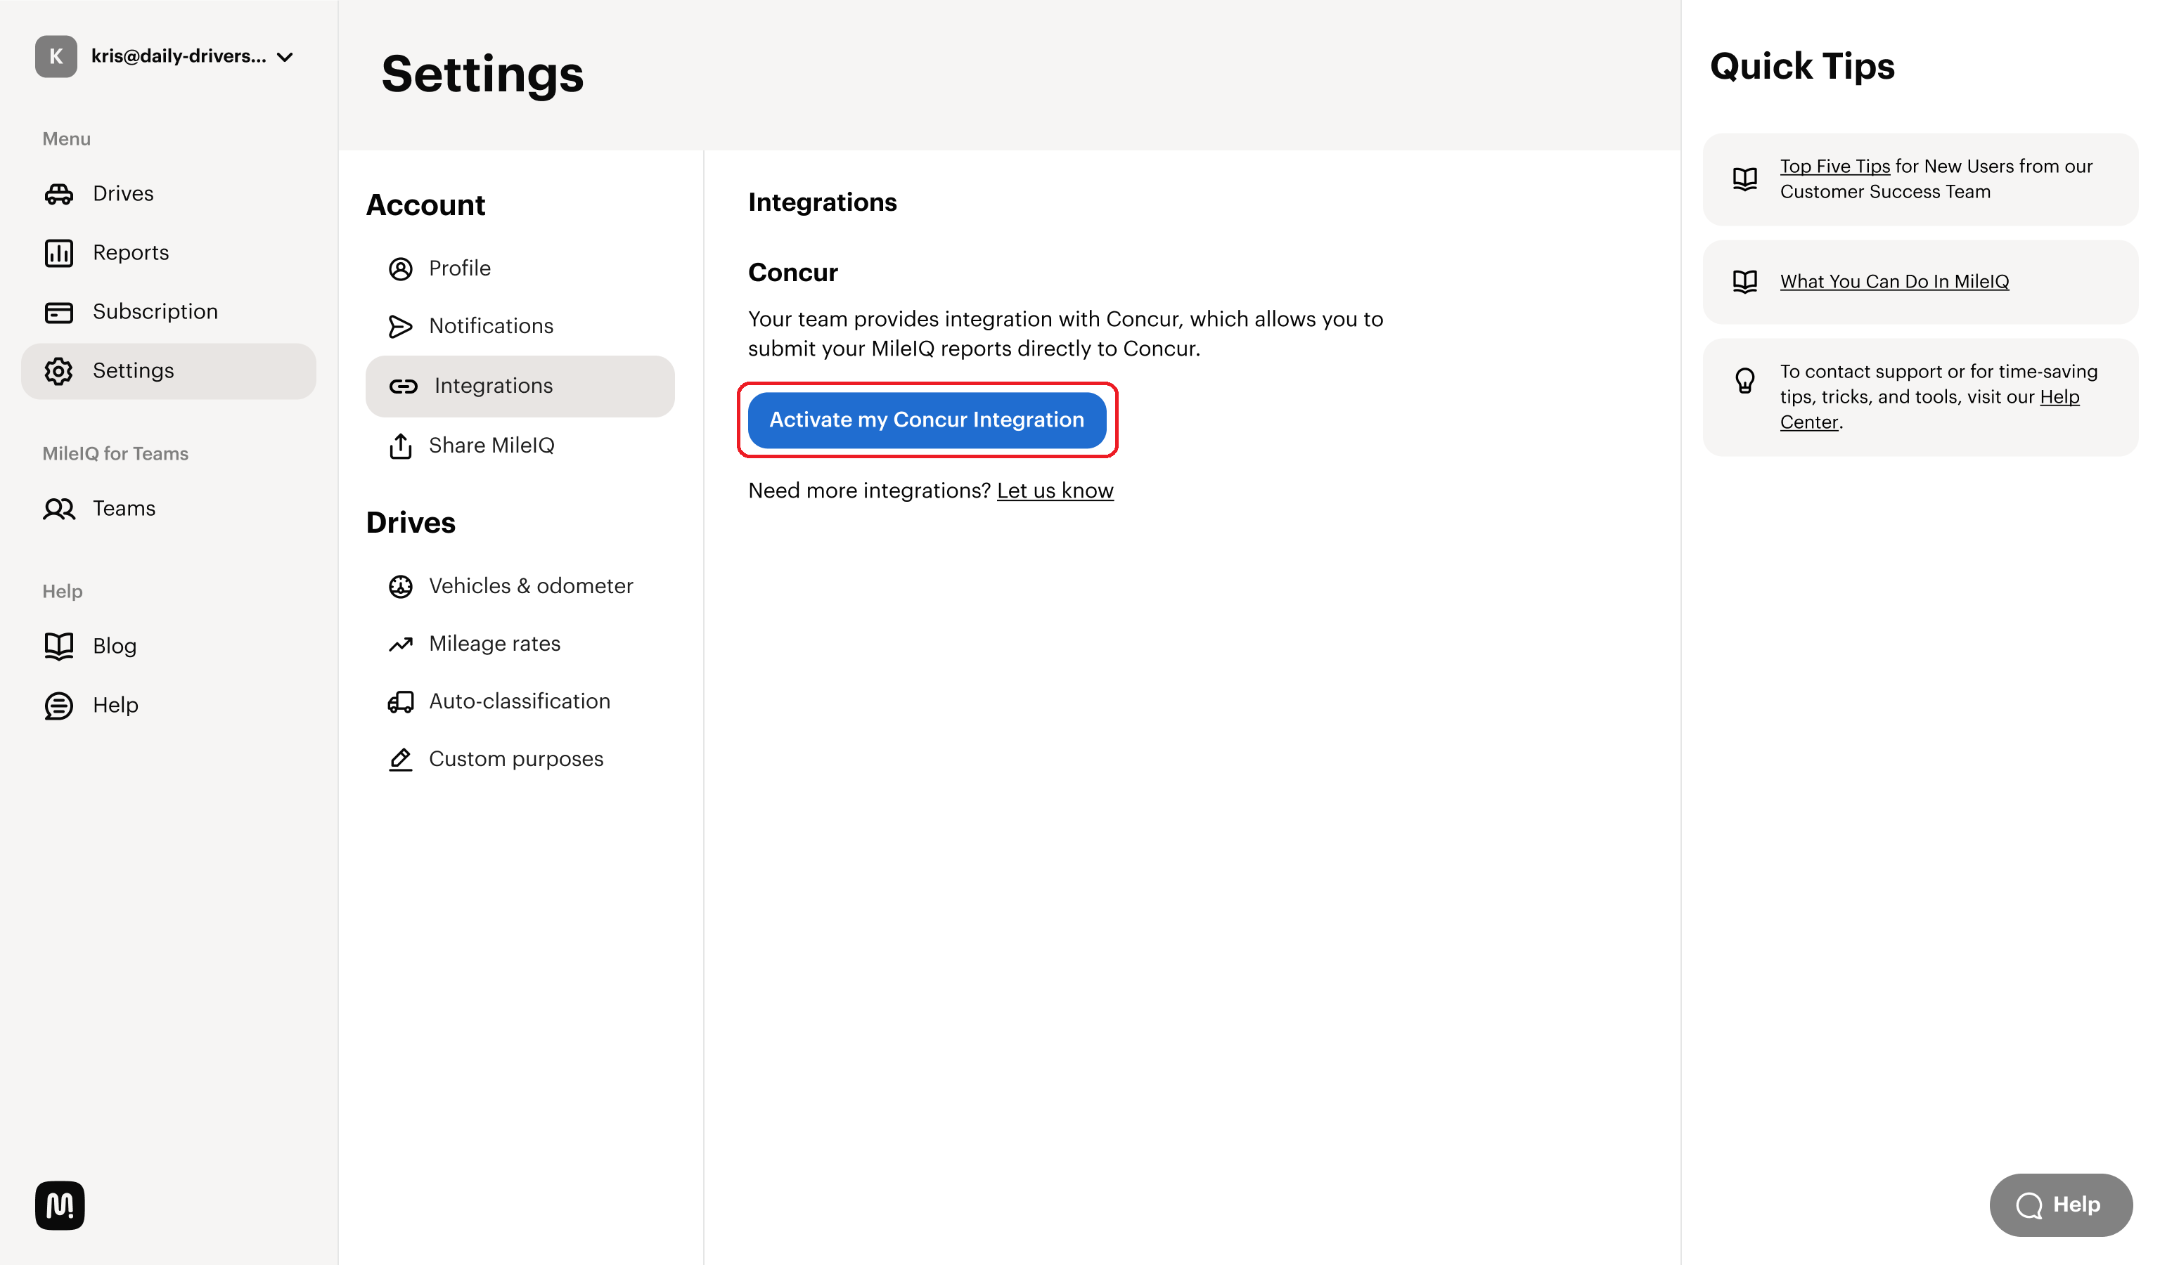Click Activate my Concur Integration button
Image resolution: width=2160 pixels, height=1265 pixels.
tap(927, 420)
